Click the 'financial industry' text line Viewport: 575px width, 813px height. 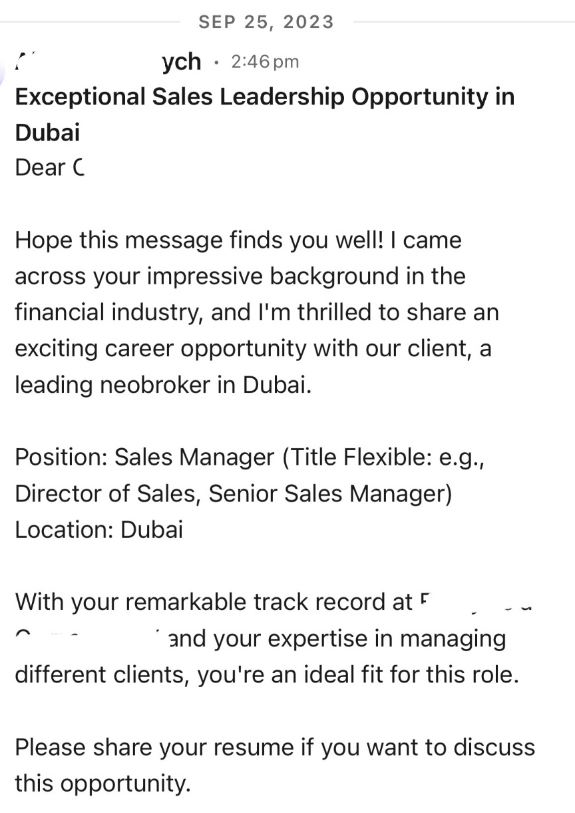tap(256, 312)
